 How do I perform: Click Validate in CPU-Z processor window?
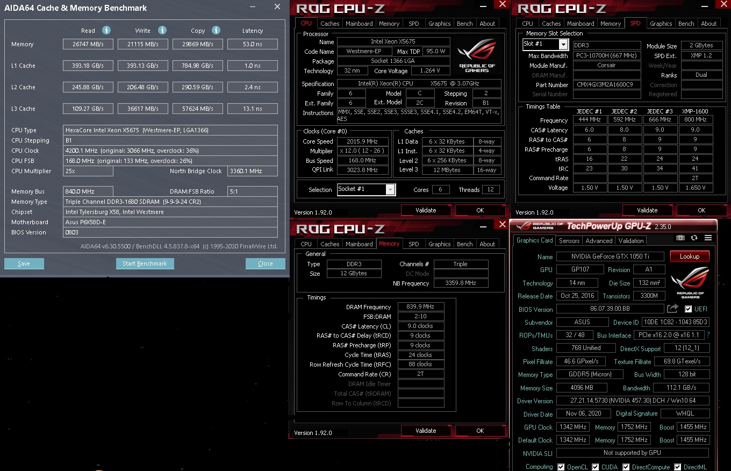(426, 210)
